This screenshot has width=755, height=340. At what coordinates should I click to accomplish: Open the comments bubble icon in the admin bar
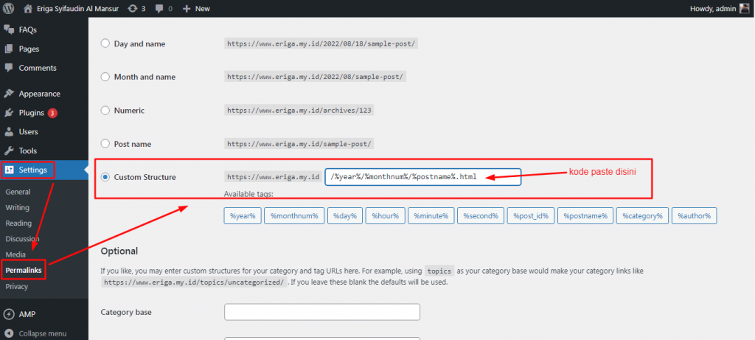[160, 9]
